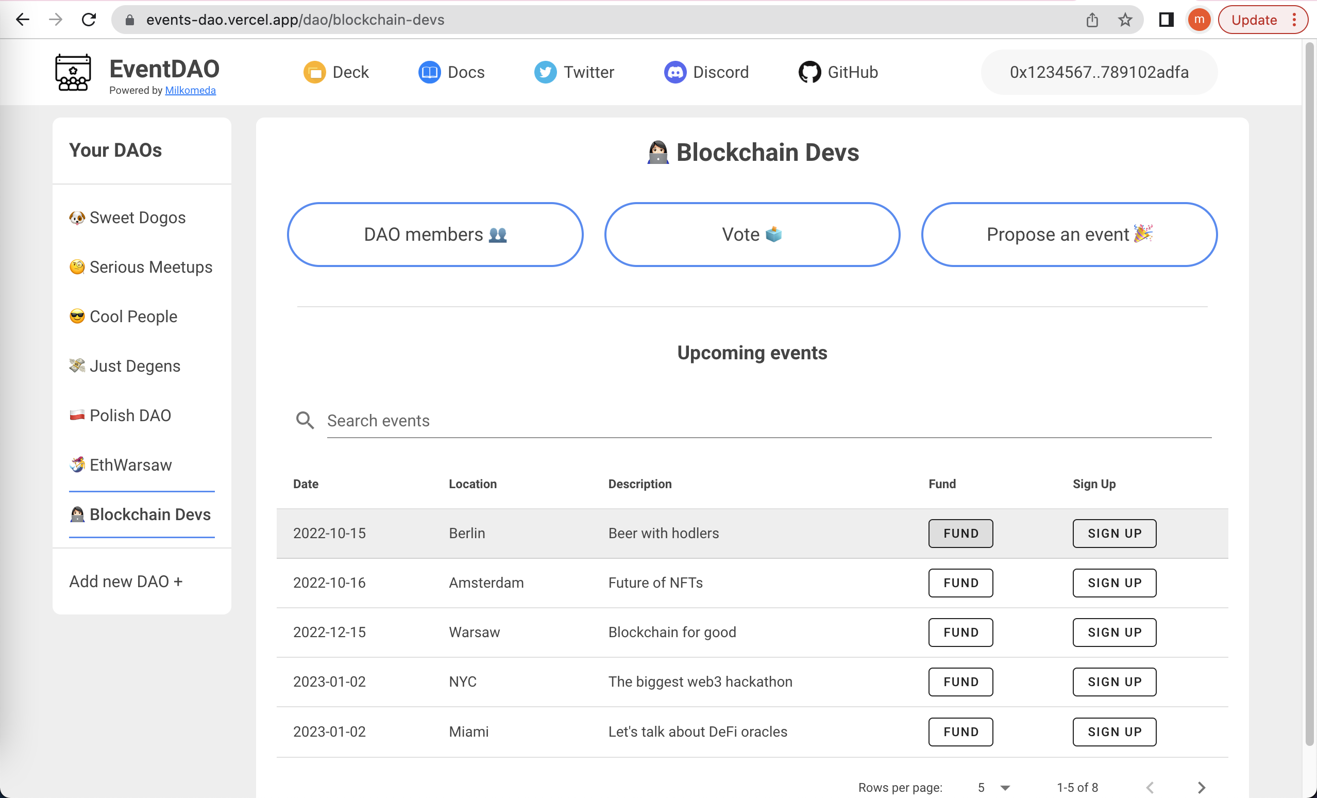The image size is (1317, 798).
Task: Go to the previous events page
Action: 1149,787
